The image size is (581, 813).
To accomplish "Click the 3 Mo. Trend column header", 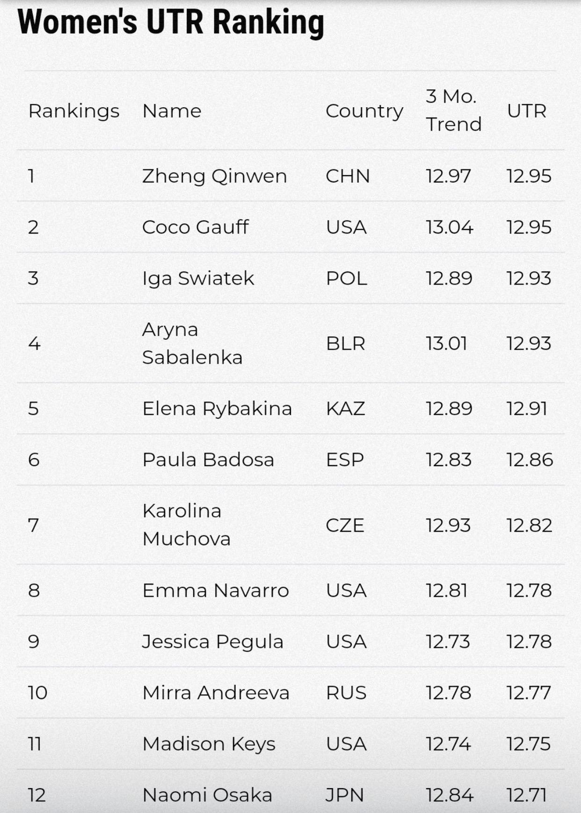I will tap(453, 110).
